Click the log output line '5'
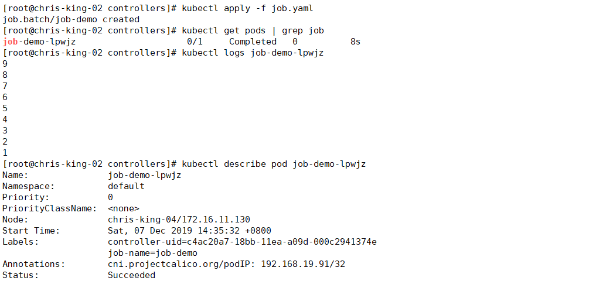The height and width of the screenshot is (281, 589). [x=5, y=108]
